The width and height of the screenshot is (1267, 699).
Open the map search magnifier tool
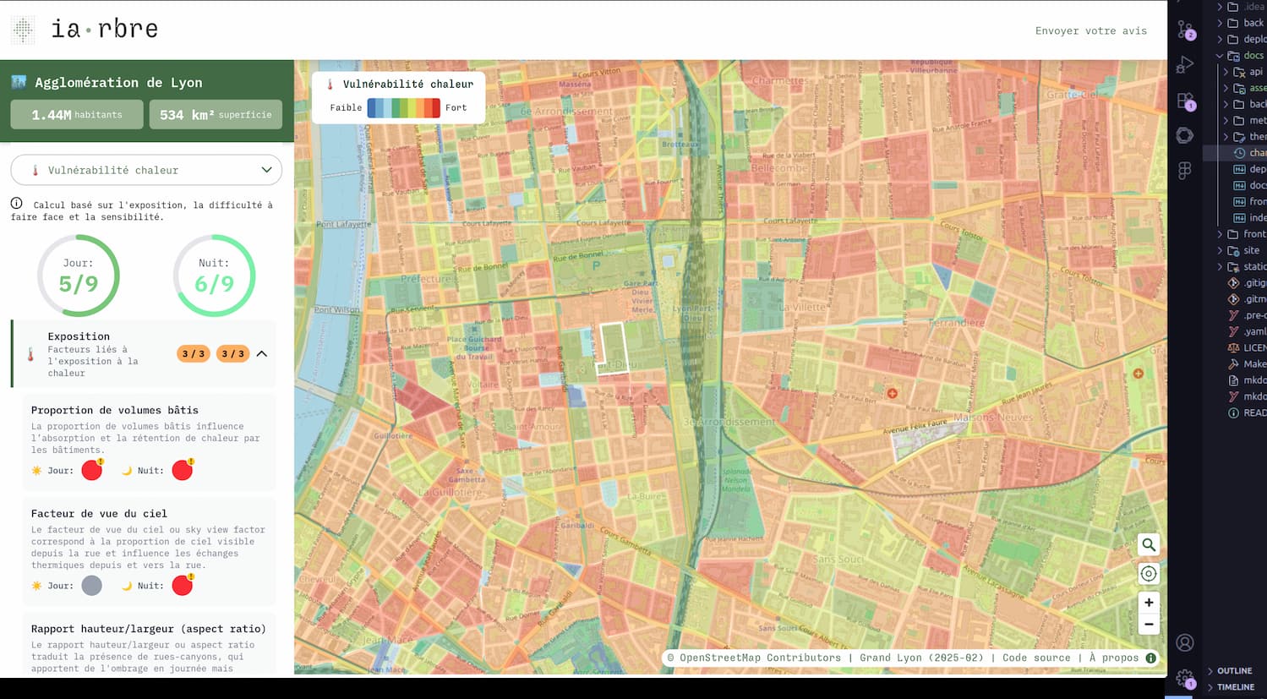click(1148, 544)
